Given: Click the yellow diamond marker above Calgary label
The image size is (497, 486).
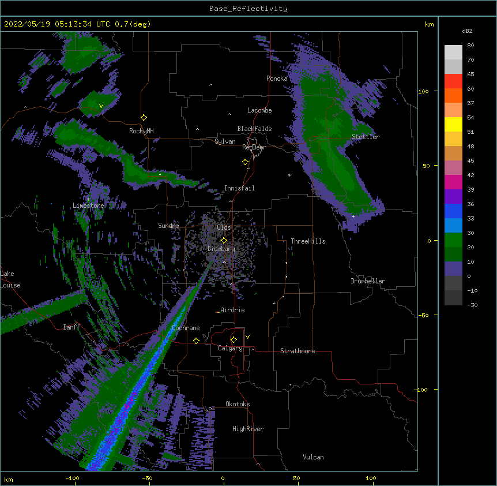Looking at the screenshot, I should coord(234,340).
